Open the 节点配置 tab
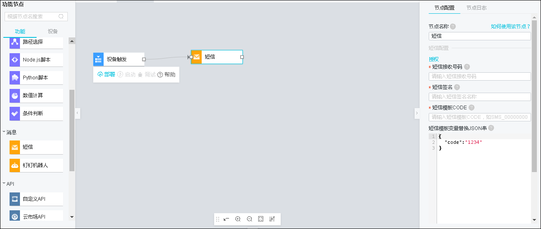Screen dimensions: 541x229 [x=445, y=8]
